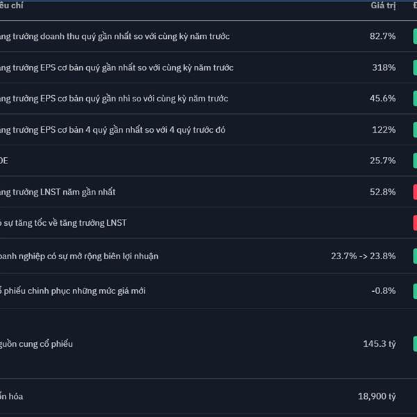The image size is (417, 417).
Task: Click the margin value 23.7% -> 23.8%
Action: (x=363, y=256)
